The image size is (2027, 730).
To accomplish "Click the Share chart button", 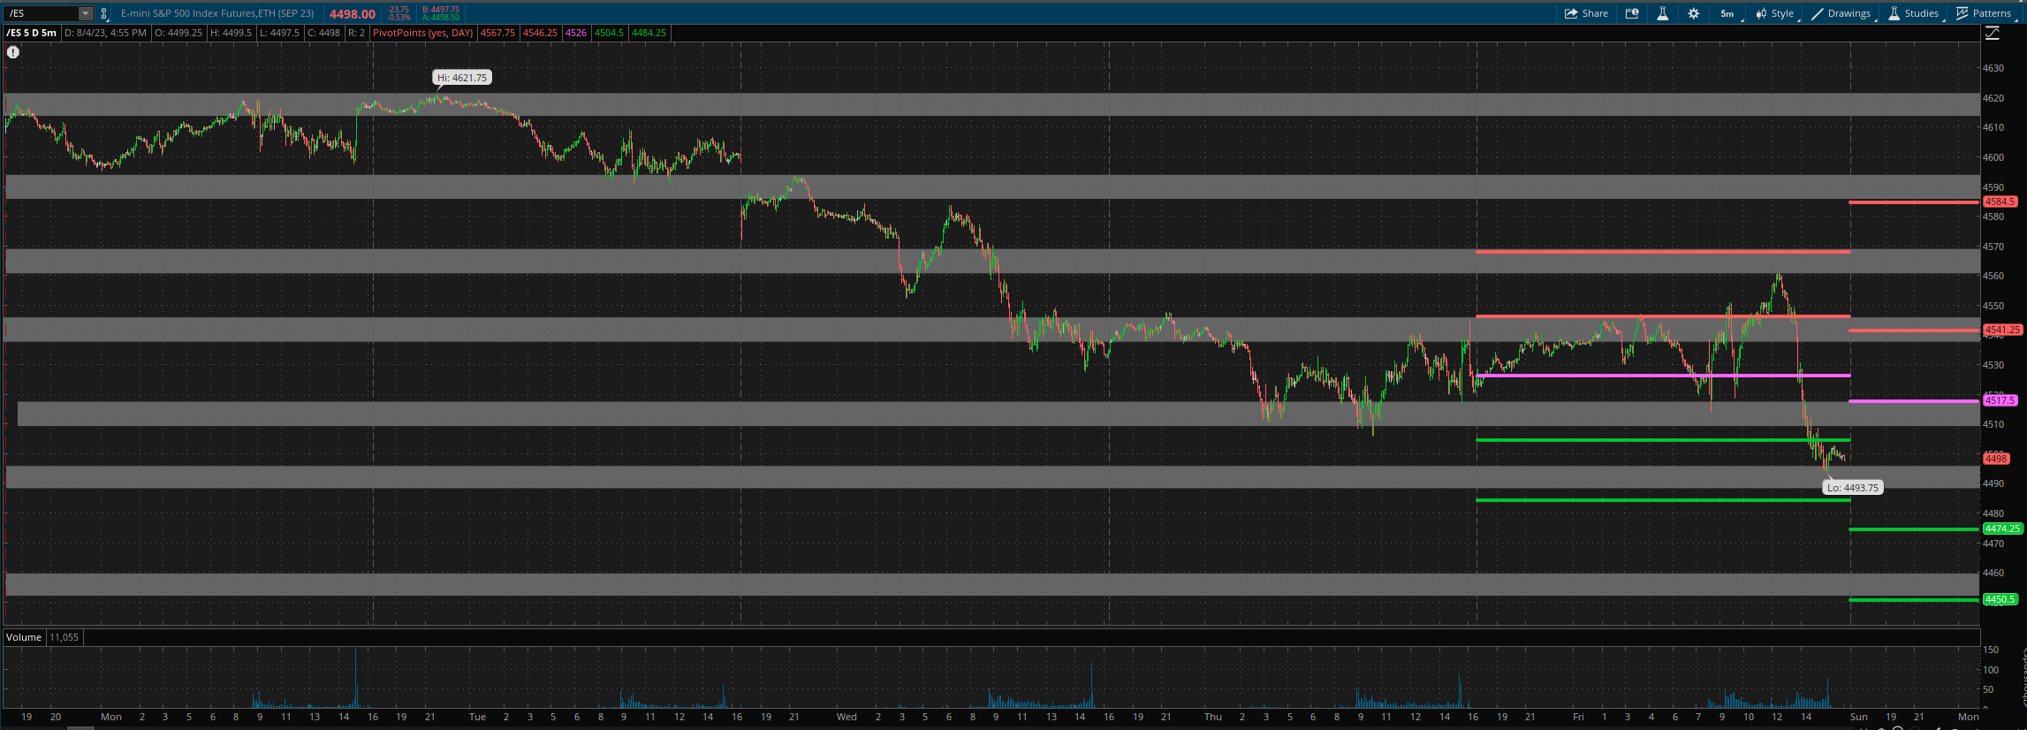I will tap(1586, 13).
